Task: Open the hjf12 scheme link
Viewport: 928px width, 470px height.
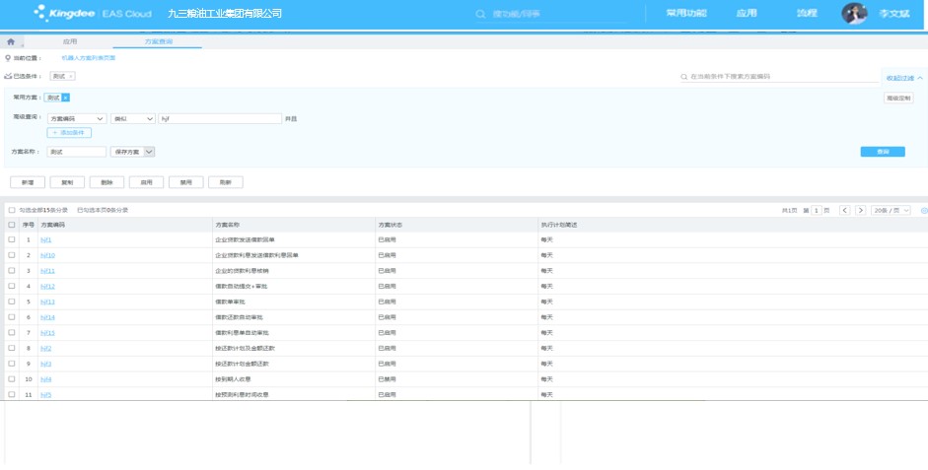Action: 47,286
